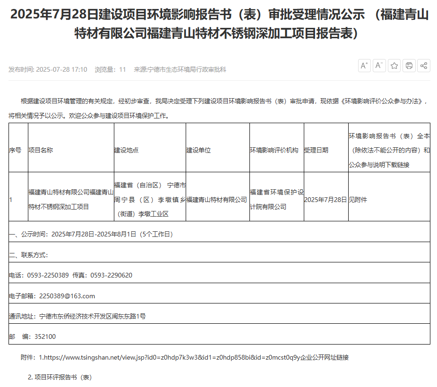The image size is (437, 387).
Task: Click the 公示时间 row in table
Action: point(91,234)
